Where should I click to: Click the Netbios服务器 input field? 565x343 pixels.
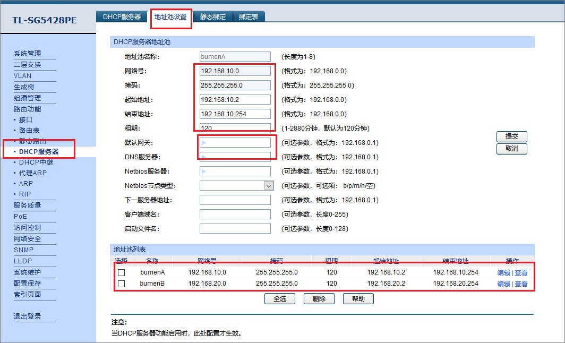(235, 171)
